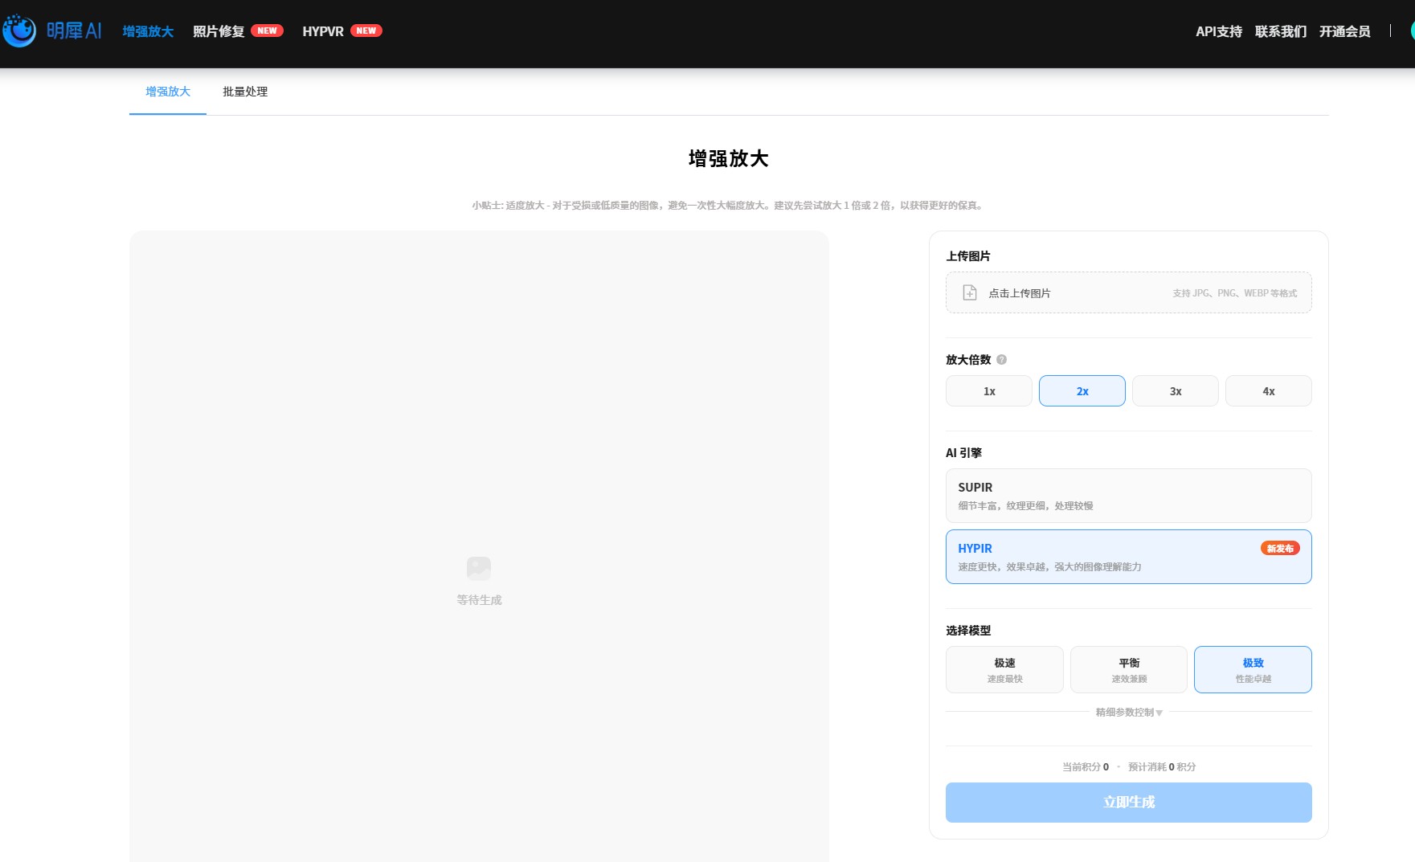Image resolution: width=1415 pixels, height=862 pixels.
Task: Click the NEW badge next to HYPVR
Action: tap(367, 31)
